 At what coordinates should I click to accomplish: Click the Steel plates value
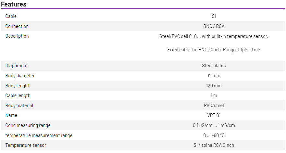click(214, 66)
